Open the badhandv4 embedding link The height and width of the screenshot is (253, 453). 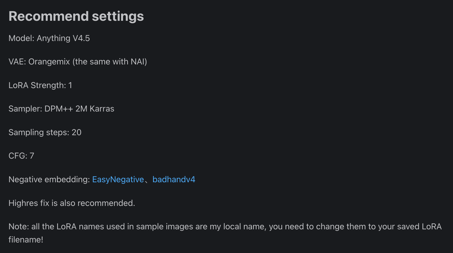tap(174, 180)
